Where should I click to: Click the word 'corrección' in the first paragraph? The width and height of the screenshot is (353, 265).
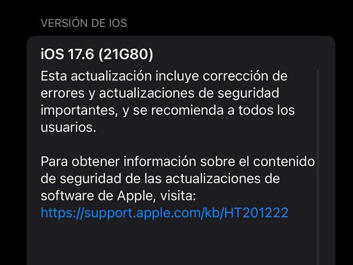click(234, 76)
